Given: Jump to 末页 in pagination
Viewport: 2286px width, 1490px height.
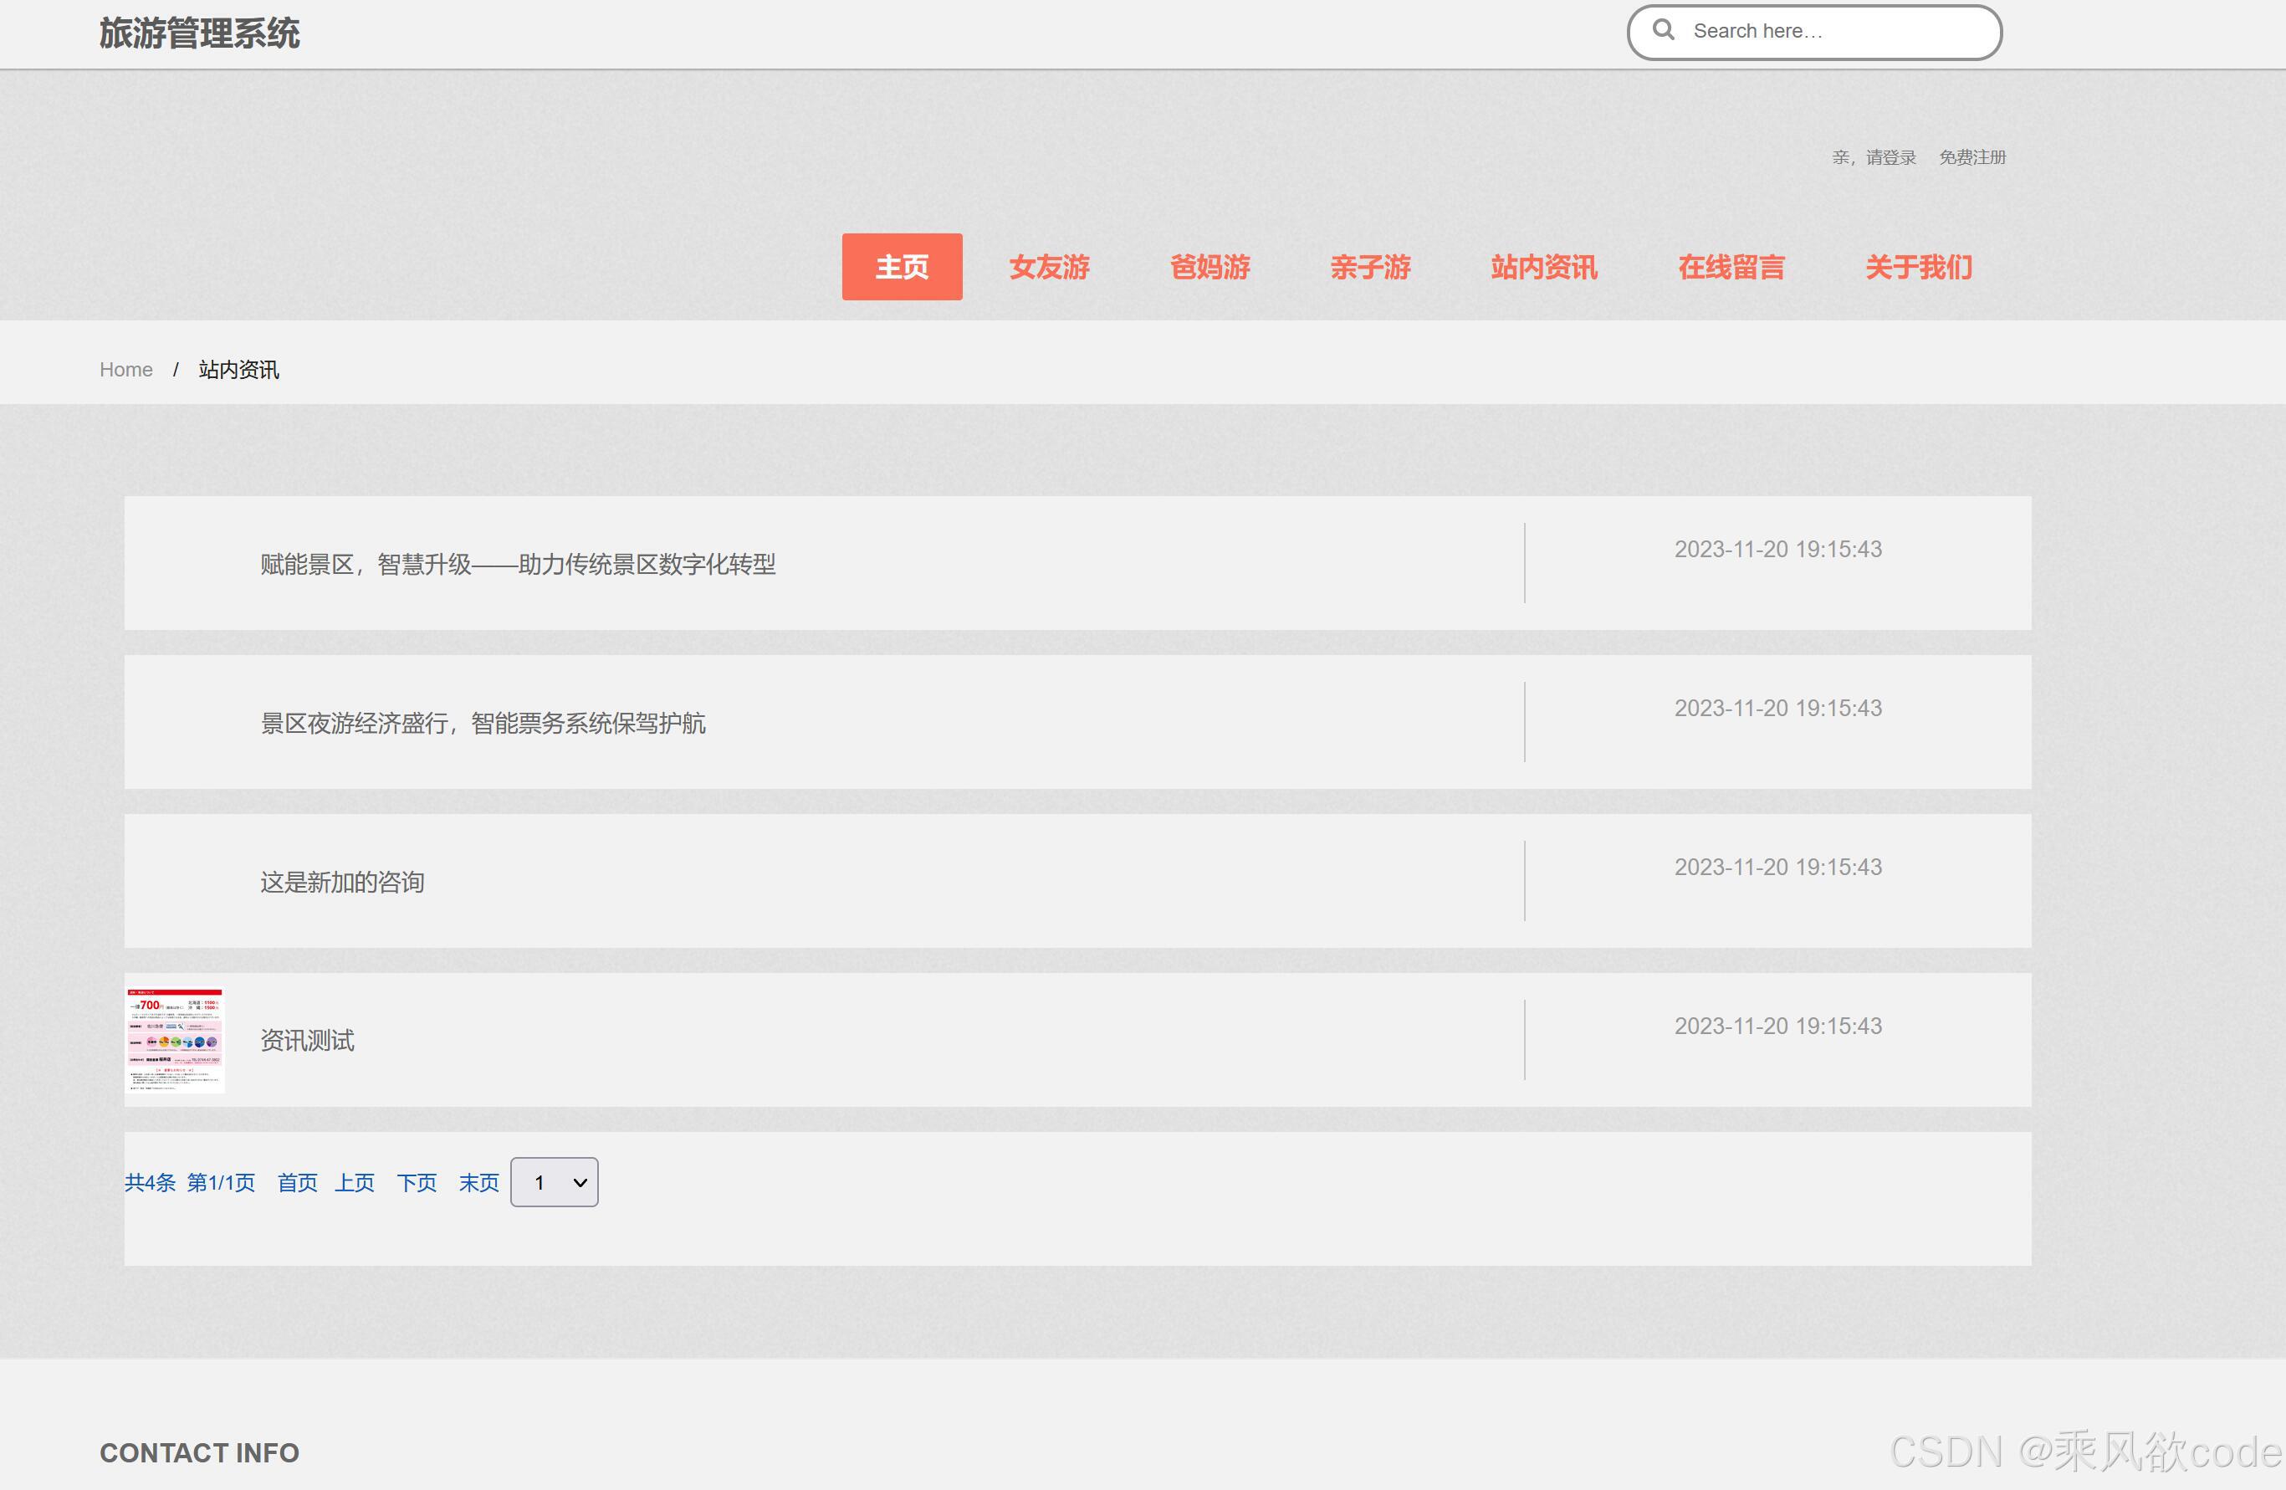Looking at the screenshot, I should (478, 1183).
